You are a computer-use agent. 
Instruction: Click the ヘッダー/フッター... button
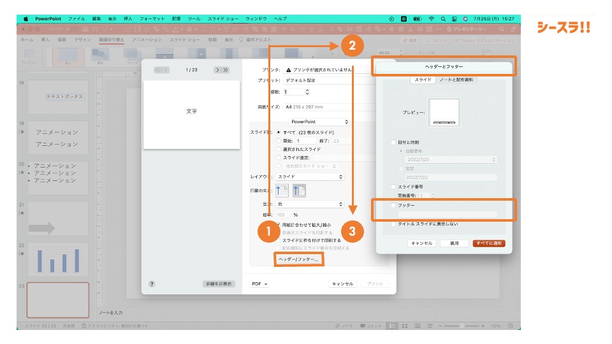click(x=299, y=259)
